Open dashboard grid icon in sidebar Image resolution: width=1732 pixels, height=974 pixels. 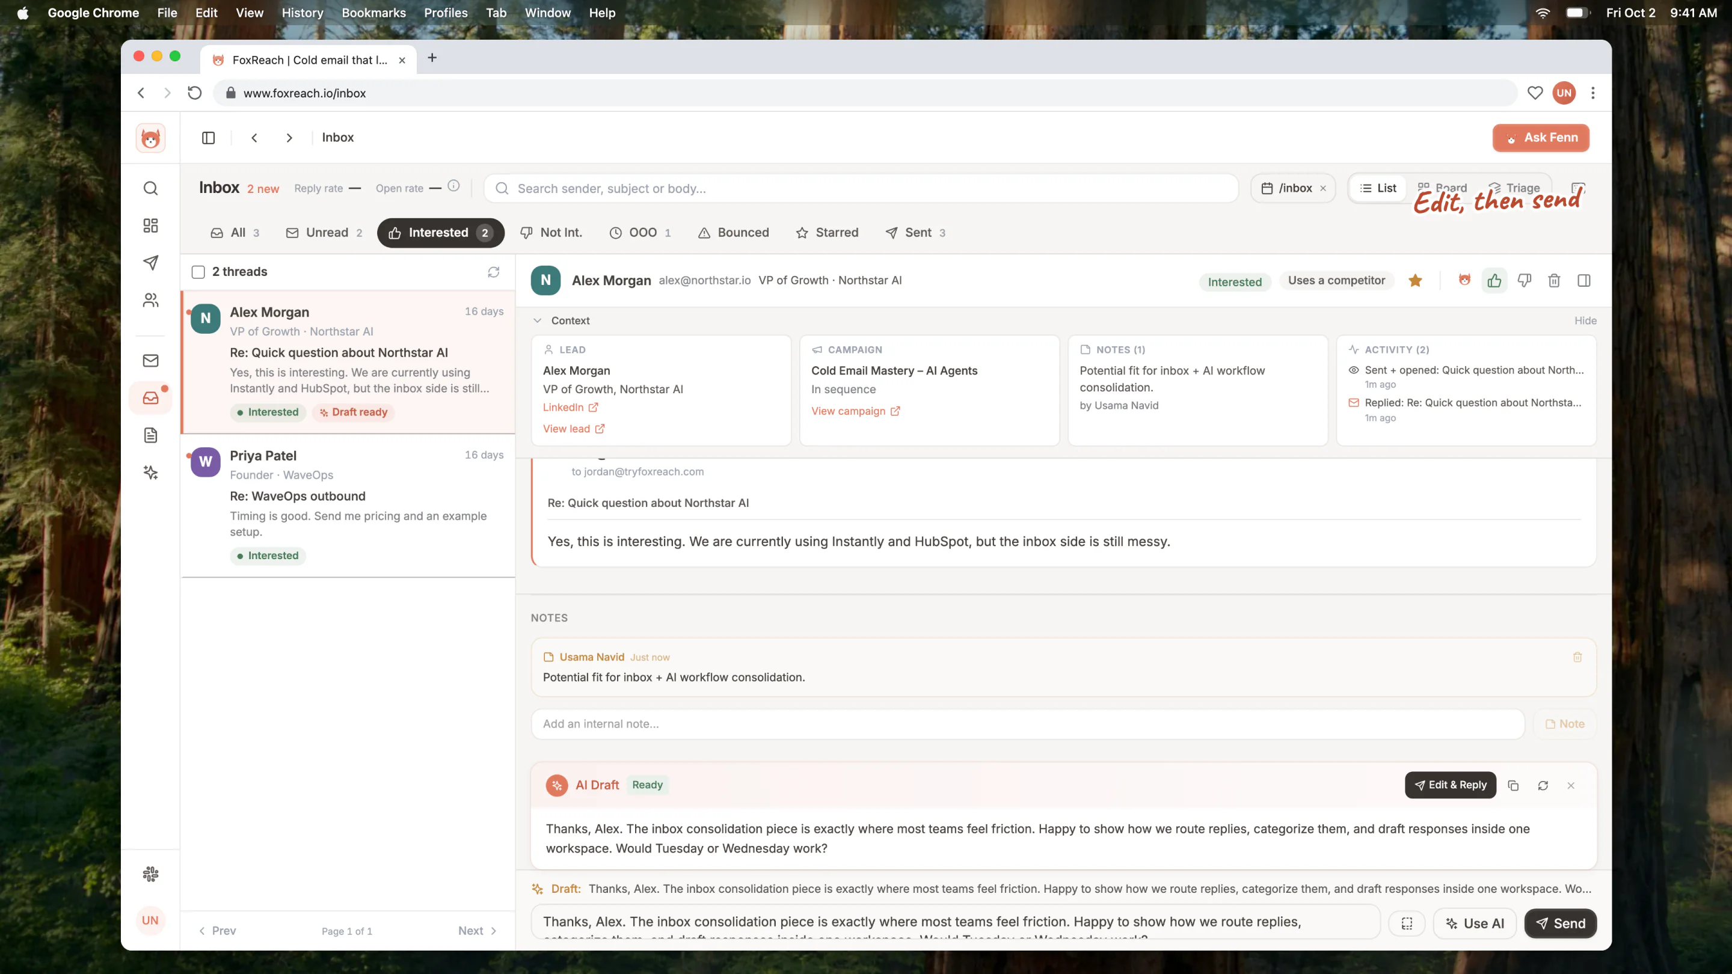click(x=150, y=225)
